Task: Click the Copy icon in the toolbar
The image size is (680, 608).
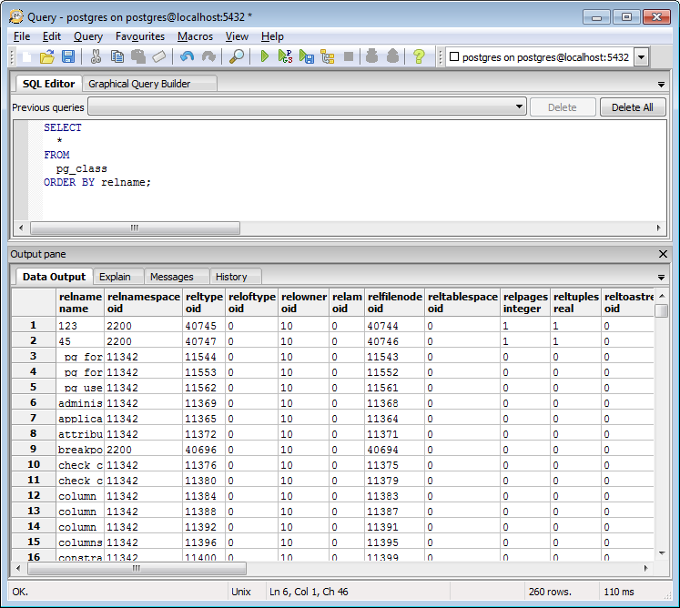Action: (x=117, y=56)
